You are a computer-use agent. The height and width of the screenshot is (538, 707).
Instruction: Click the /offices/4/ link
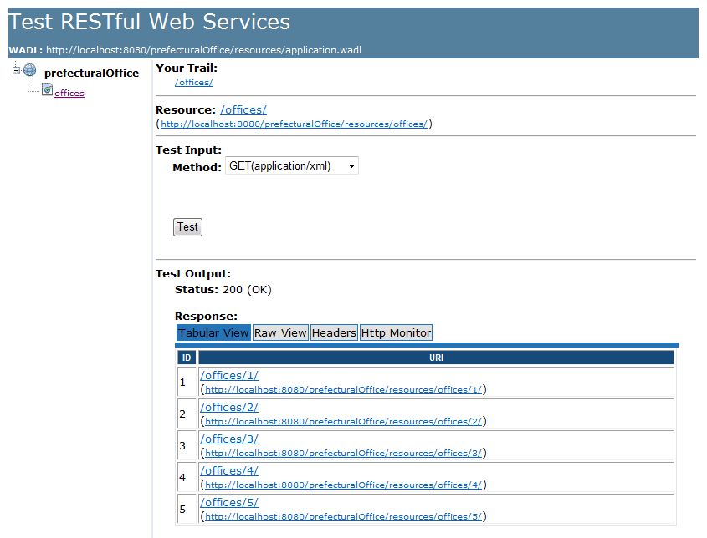pyautogui.click(x=229, y=470)
